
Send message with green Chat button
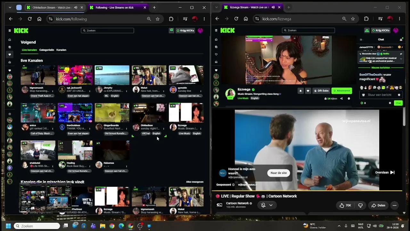coord(398,103)
